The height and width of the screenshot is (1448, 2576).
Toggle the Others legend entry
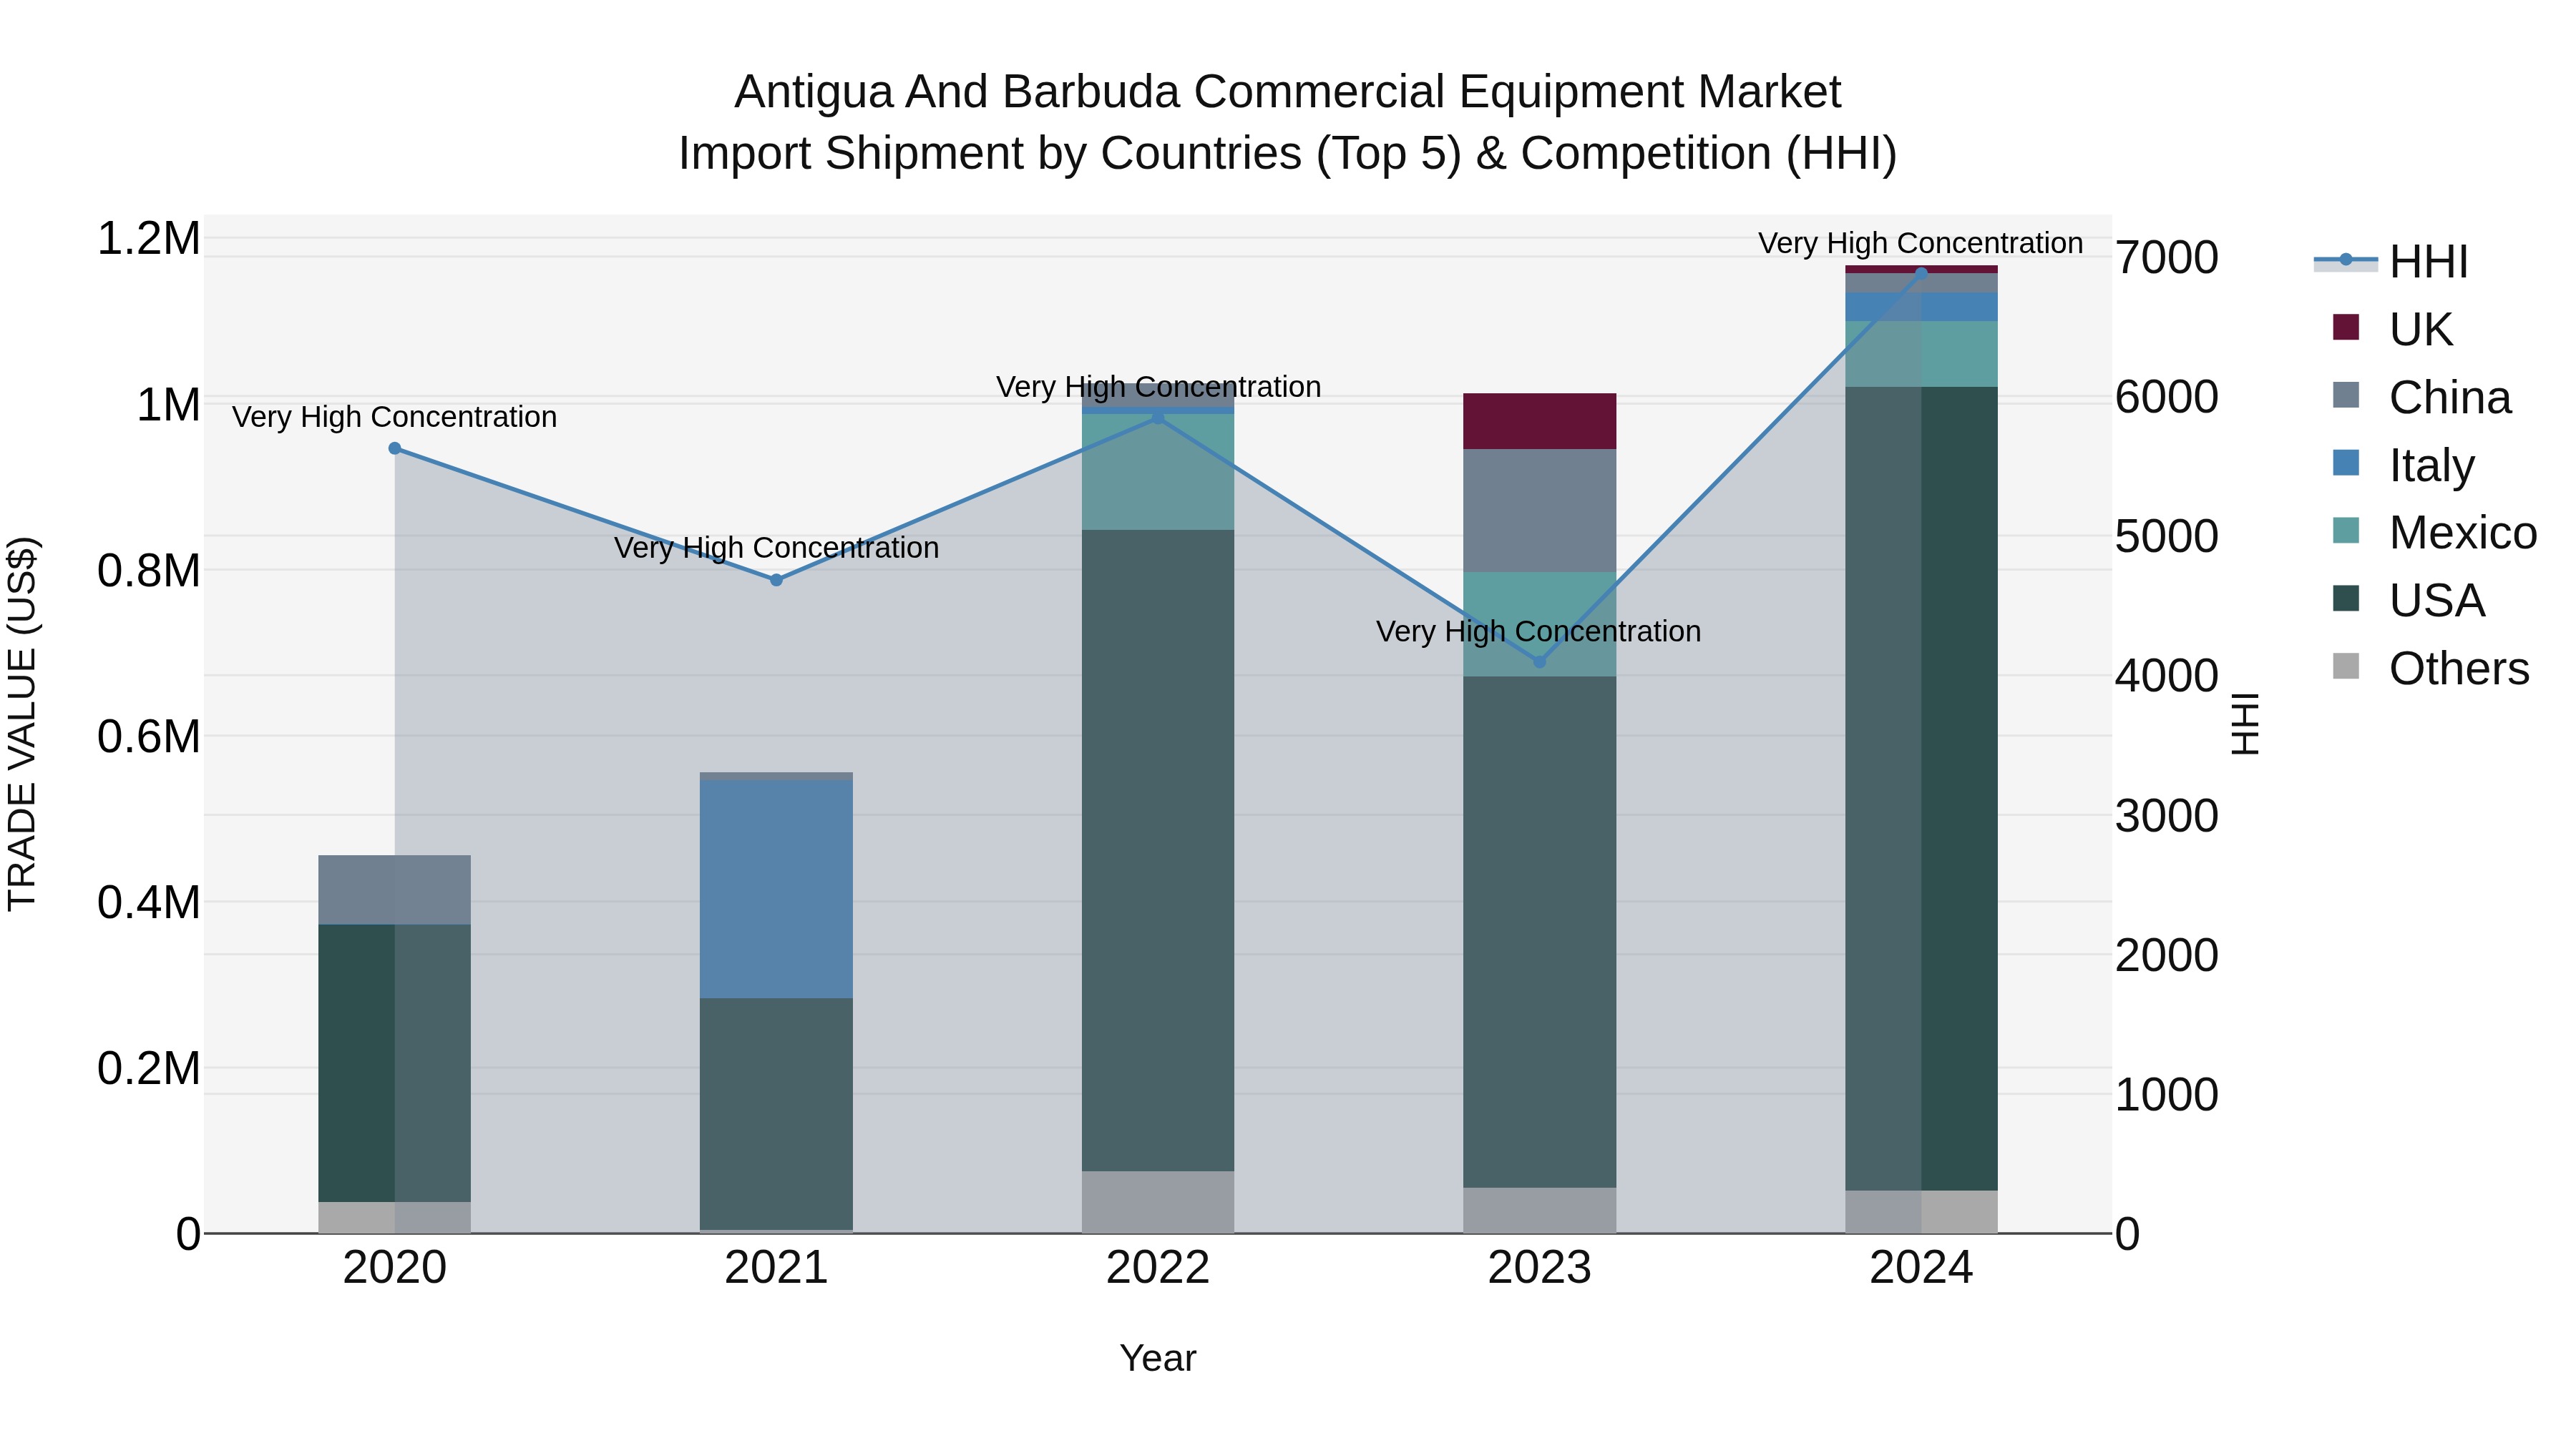2429,669
